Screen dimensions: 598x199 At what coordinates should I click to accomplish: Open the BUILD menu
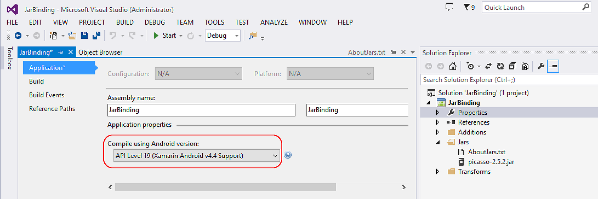tap(125, 22)
